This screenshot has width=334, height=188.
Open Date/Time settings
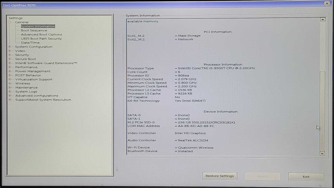click(x=30, y=43)
